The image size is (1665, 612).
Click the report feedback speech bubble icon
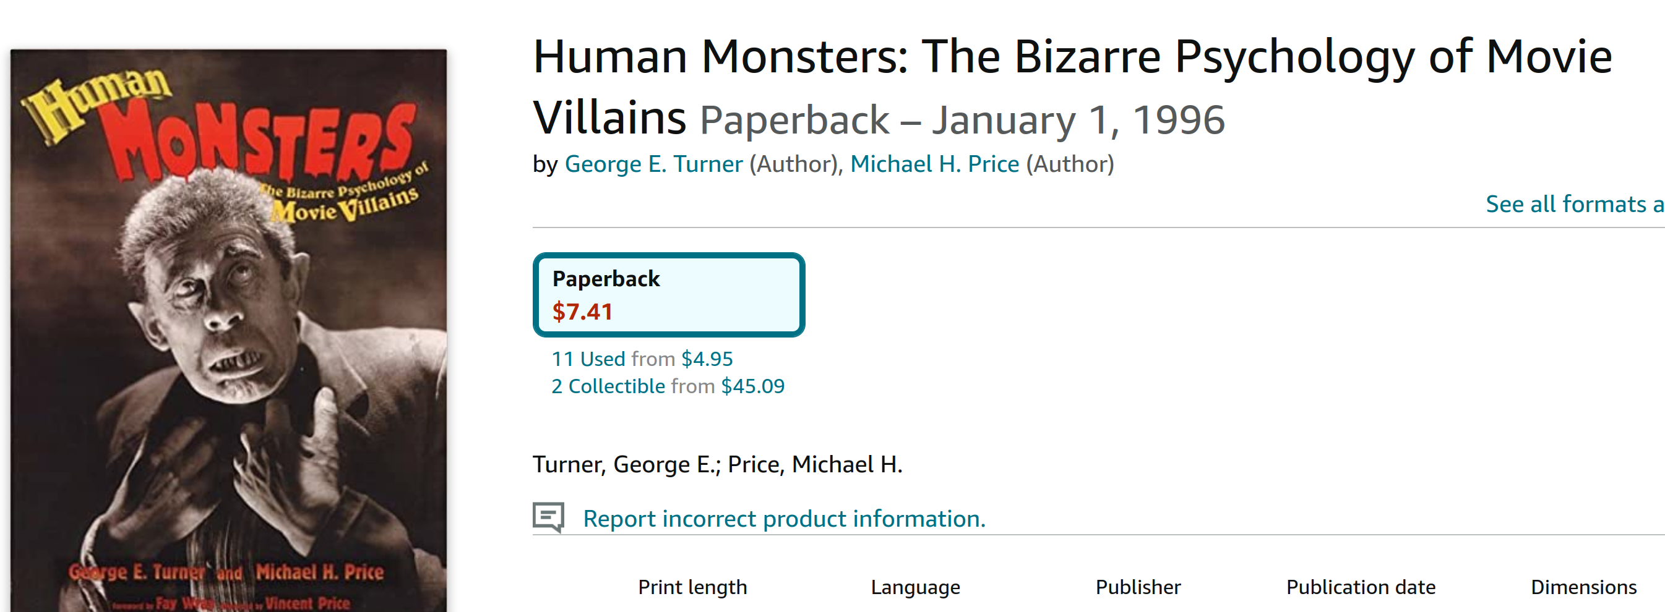coord(548,517)
